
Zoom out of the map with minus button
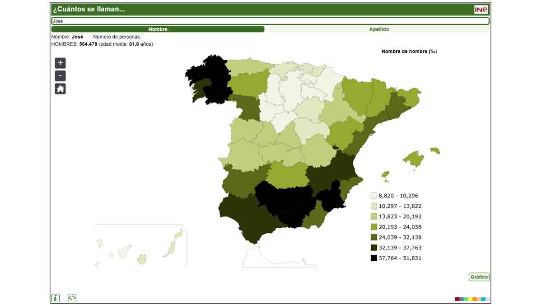pos(60,76)
